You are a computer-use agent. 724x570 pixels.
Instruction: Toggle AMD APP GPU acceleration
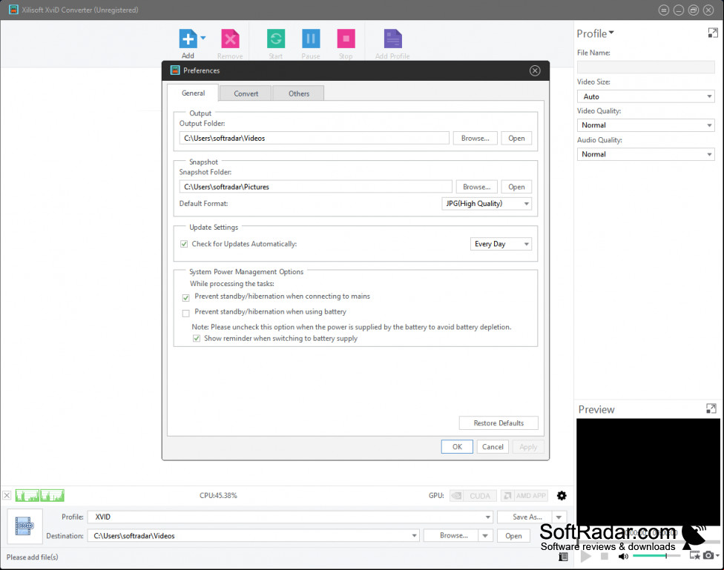pos(524,496)
